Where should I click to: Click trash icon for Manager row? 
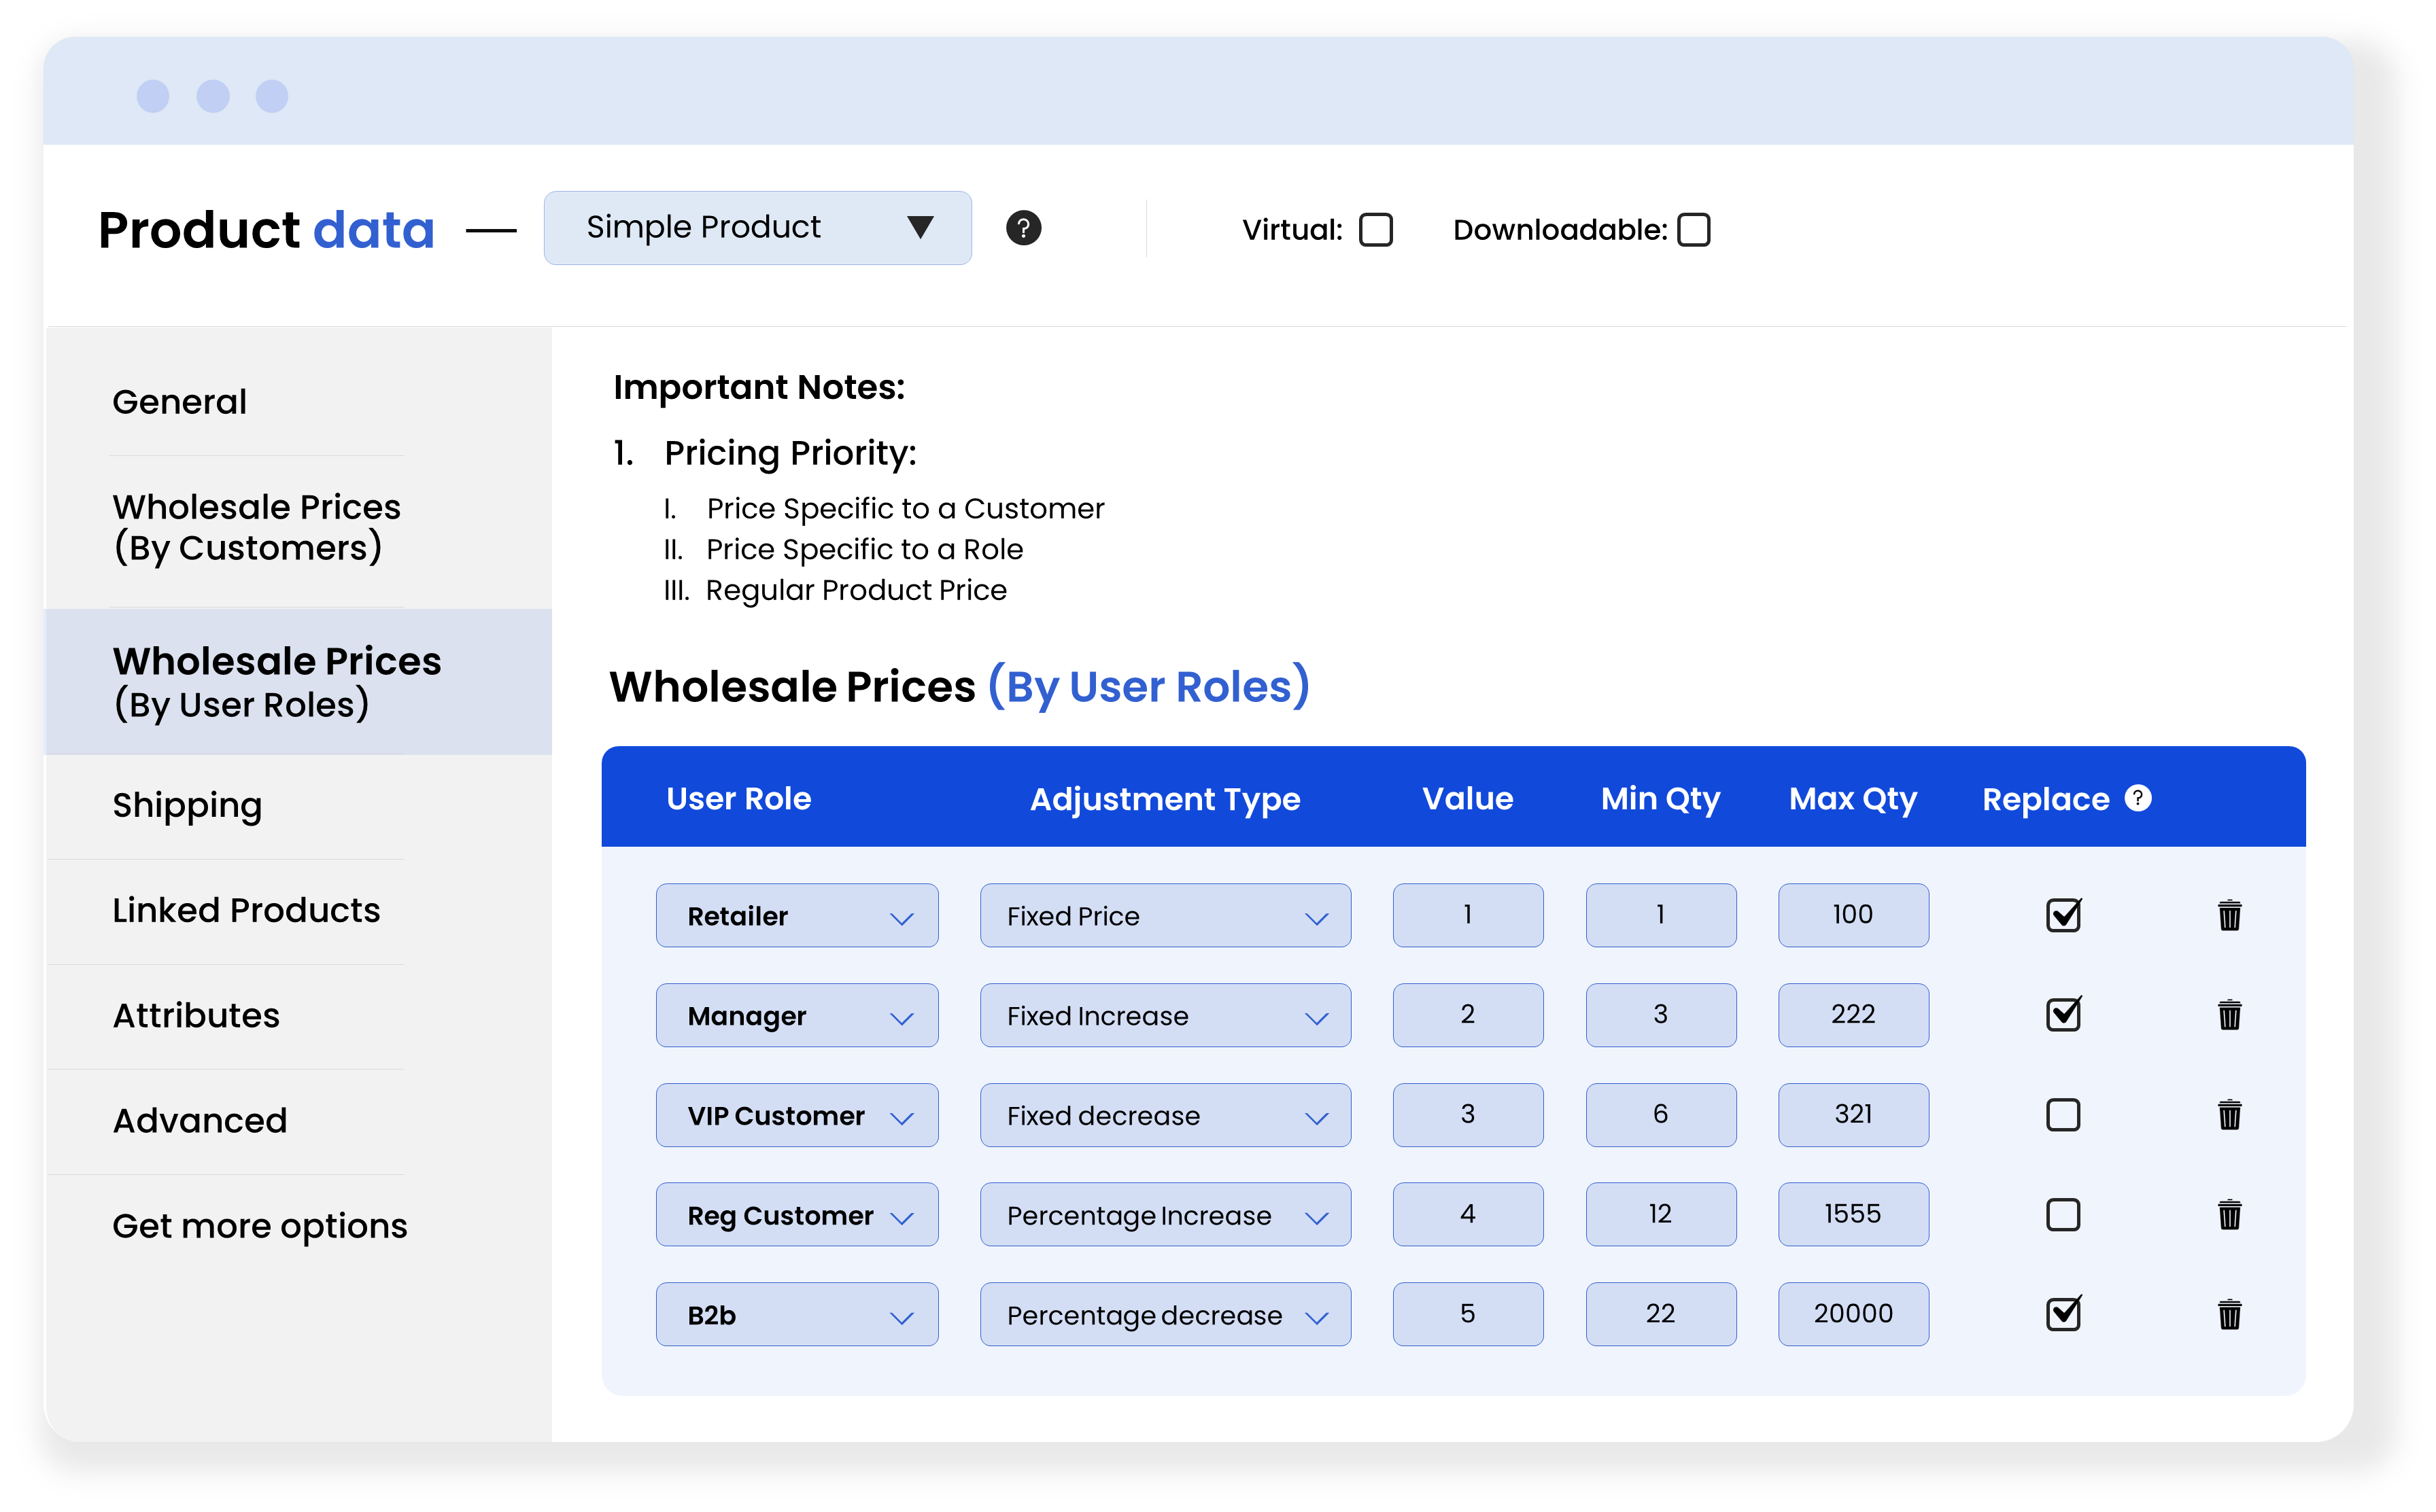pyautogui.click(x=2229, y=1015)
